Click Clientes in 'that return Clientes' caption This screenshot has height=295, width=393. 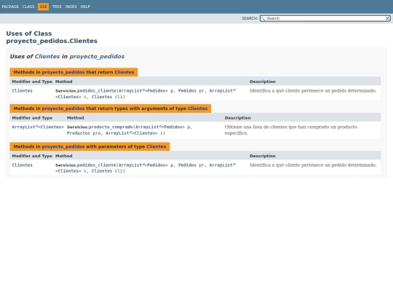124,72
